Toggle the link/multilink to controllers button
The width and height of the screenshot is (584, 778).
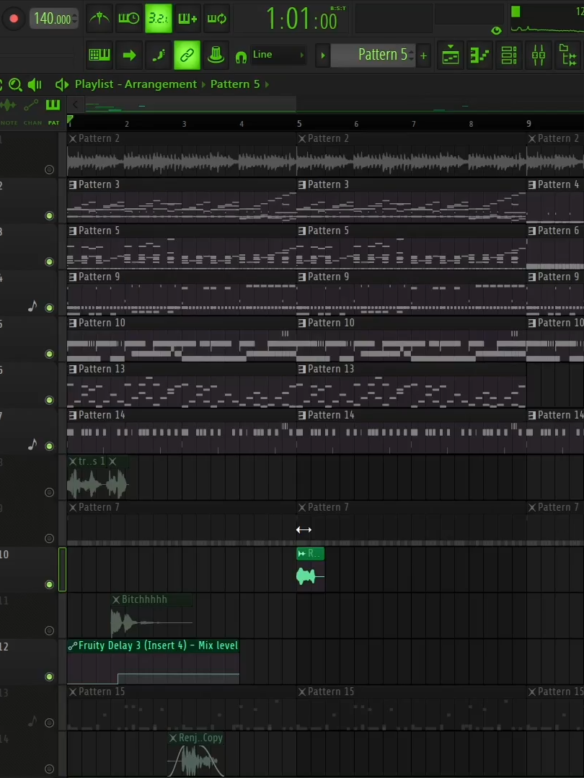pos(187,55)
